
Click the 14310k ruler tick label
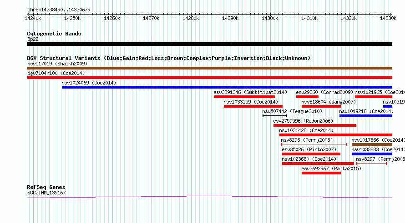(309, 18)
